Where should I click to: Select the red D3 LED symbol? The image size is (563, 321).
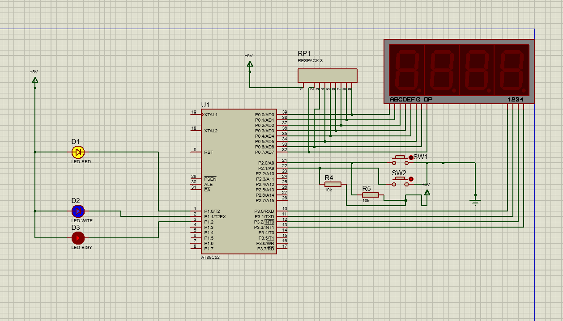pos(78,238)
